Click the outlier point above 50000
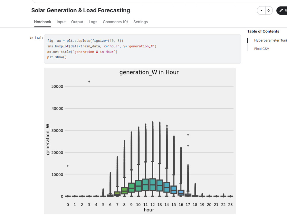This screenshot has width=287, height=215. point(89,81)
